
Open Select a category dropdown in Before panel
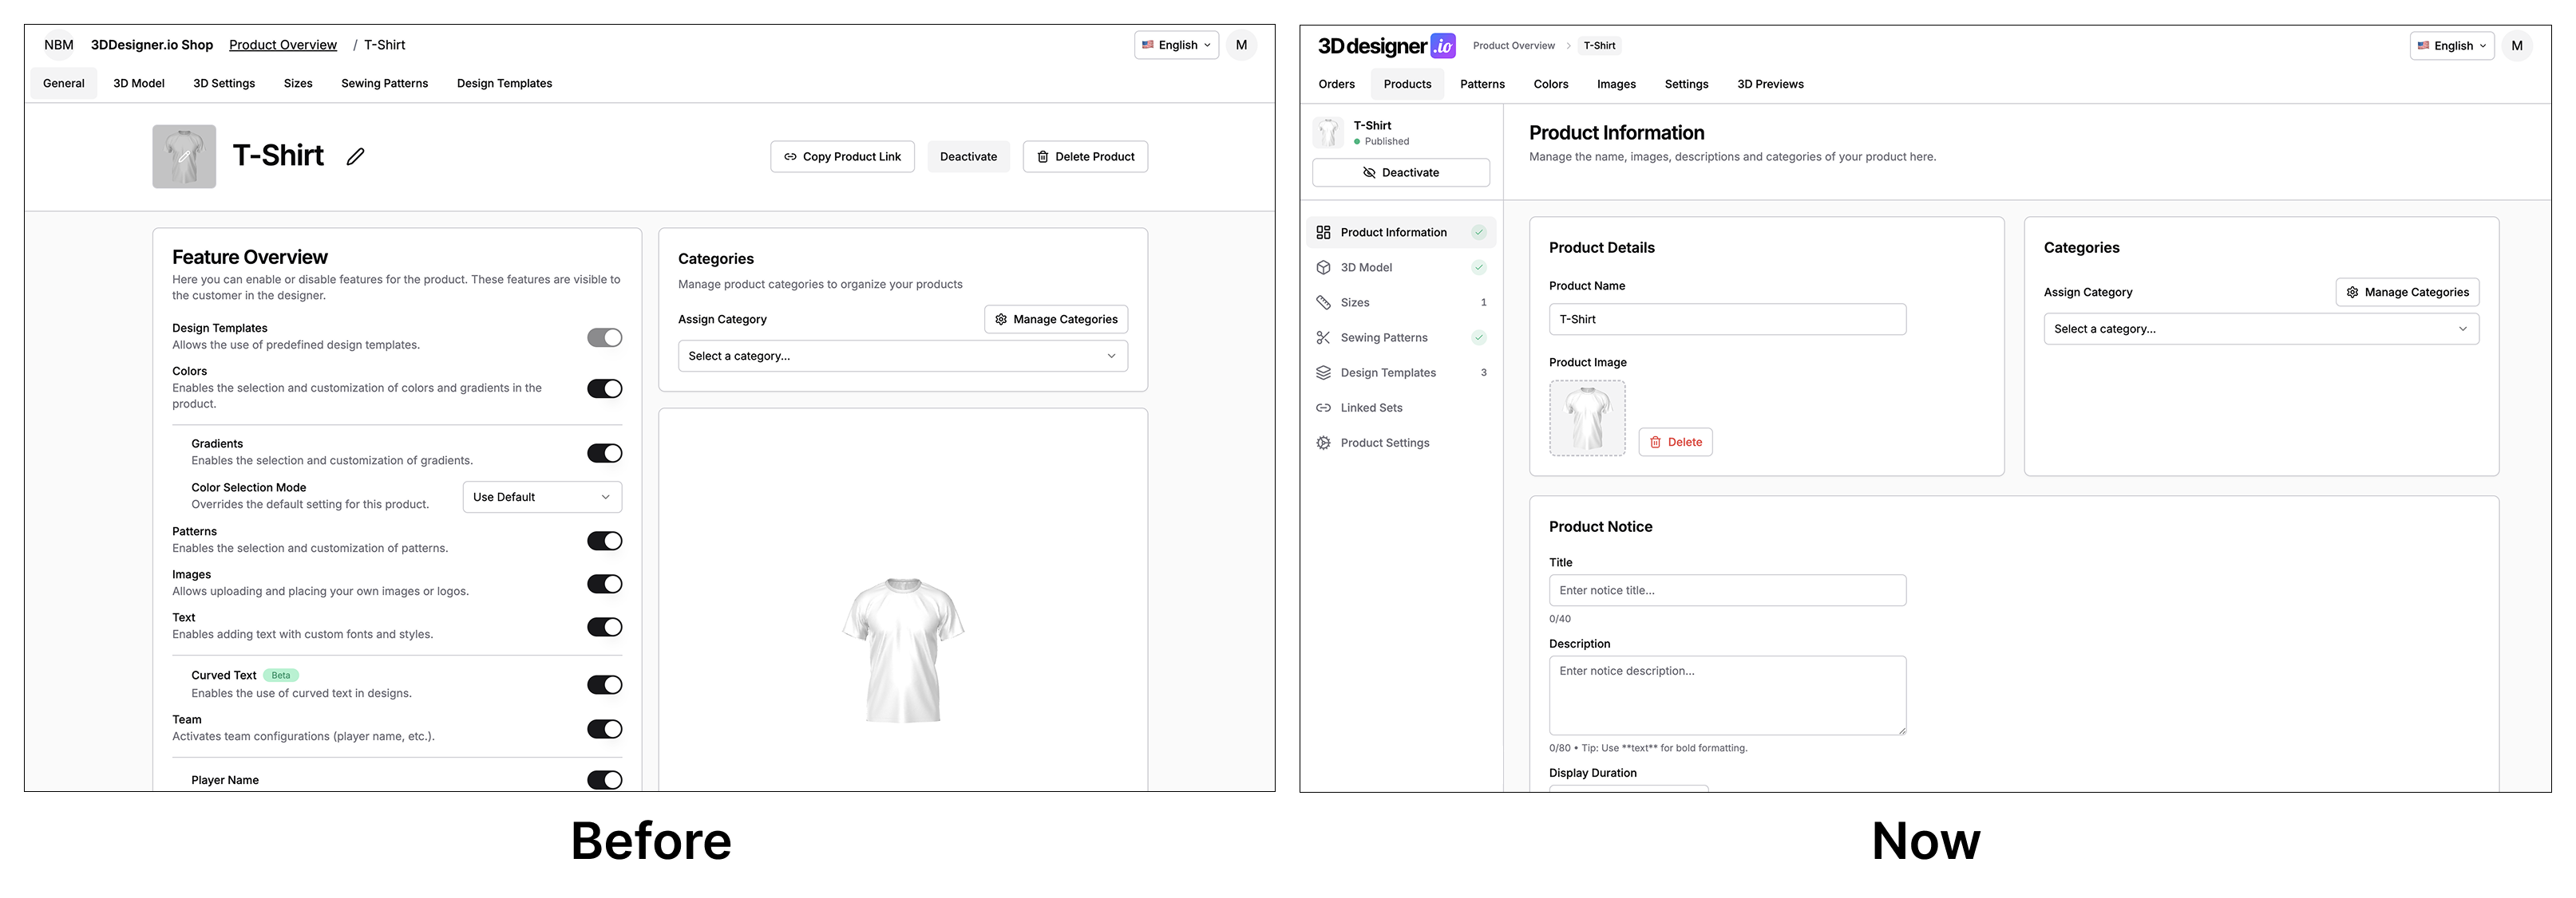tap(902, 356)
